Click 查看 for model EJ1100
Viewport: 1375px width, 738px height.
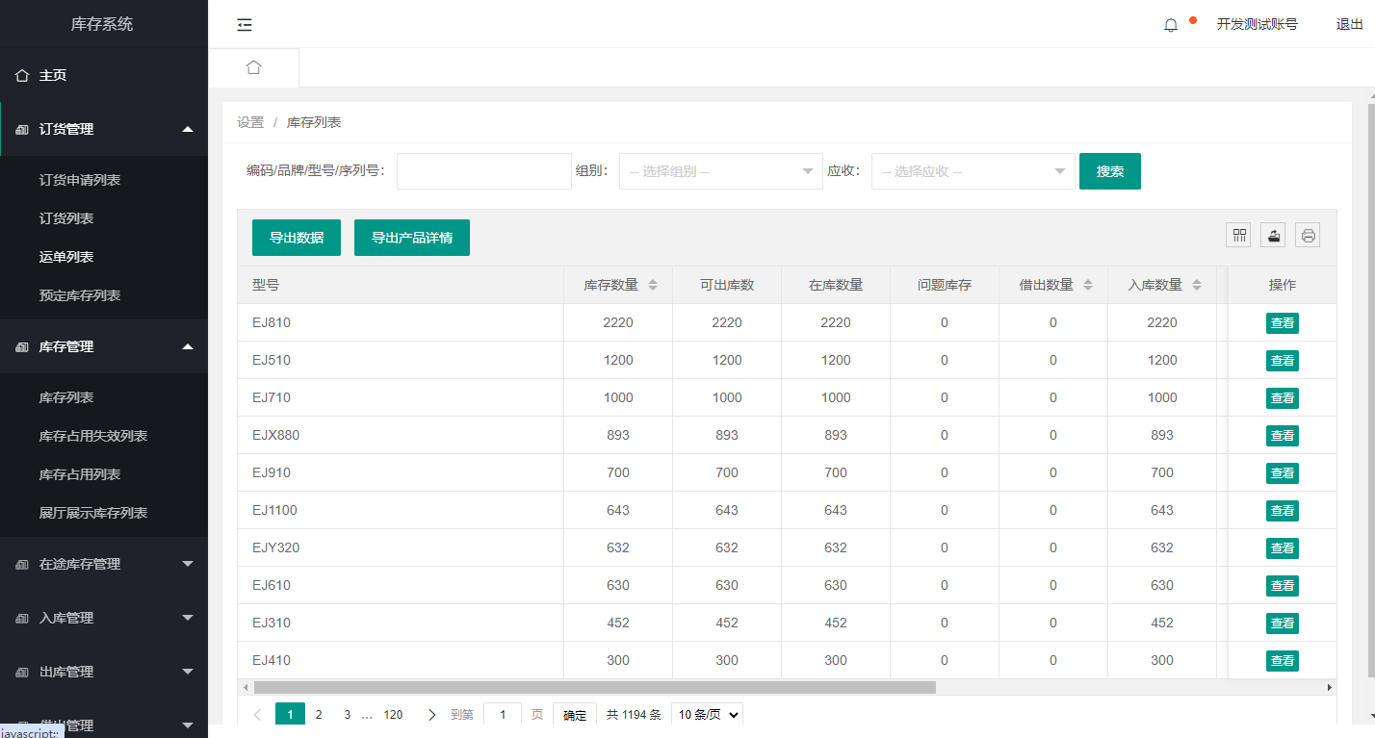pyautogui.click(x=1283, y=511)
